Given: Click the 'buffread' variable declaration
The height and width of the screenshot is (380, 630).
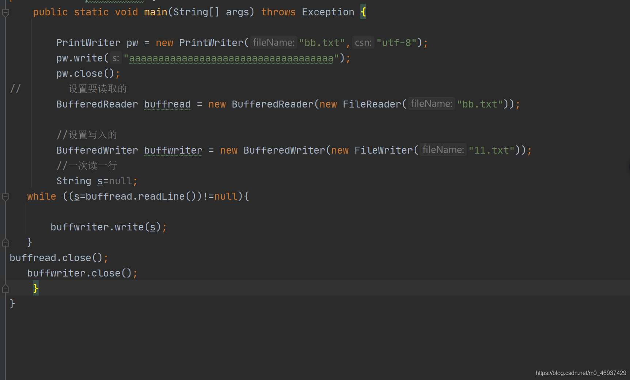Looking at the screenshot, I should click(x=167, y=104).
